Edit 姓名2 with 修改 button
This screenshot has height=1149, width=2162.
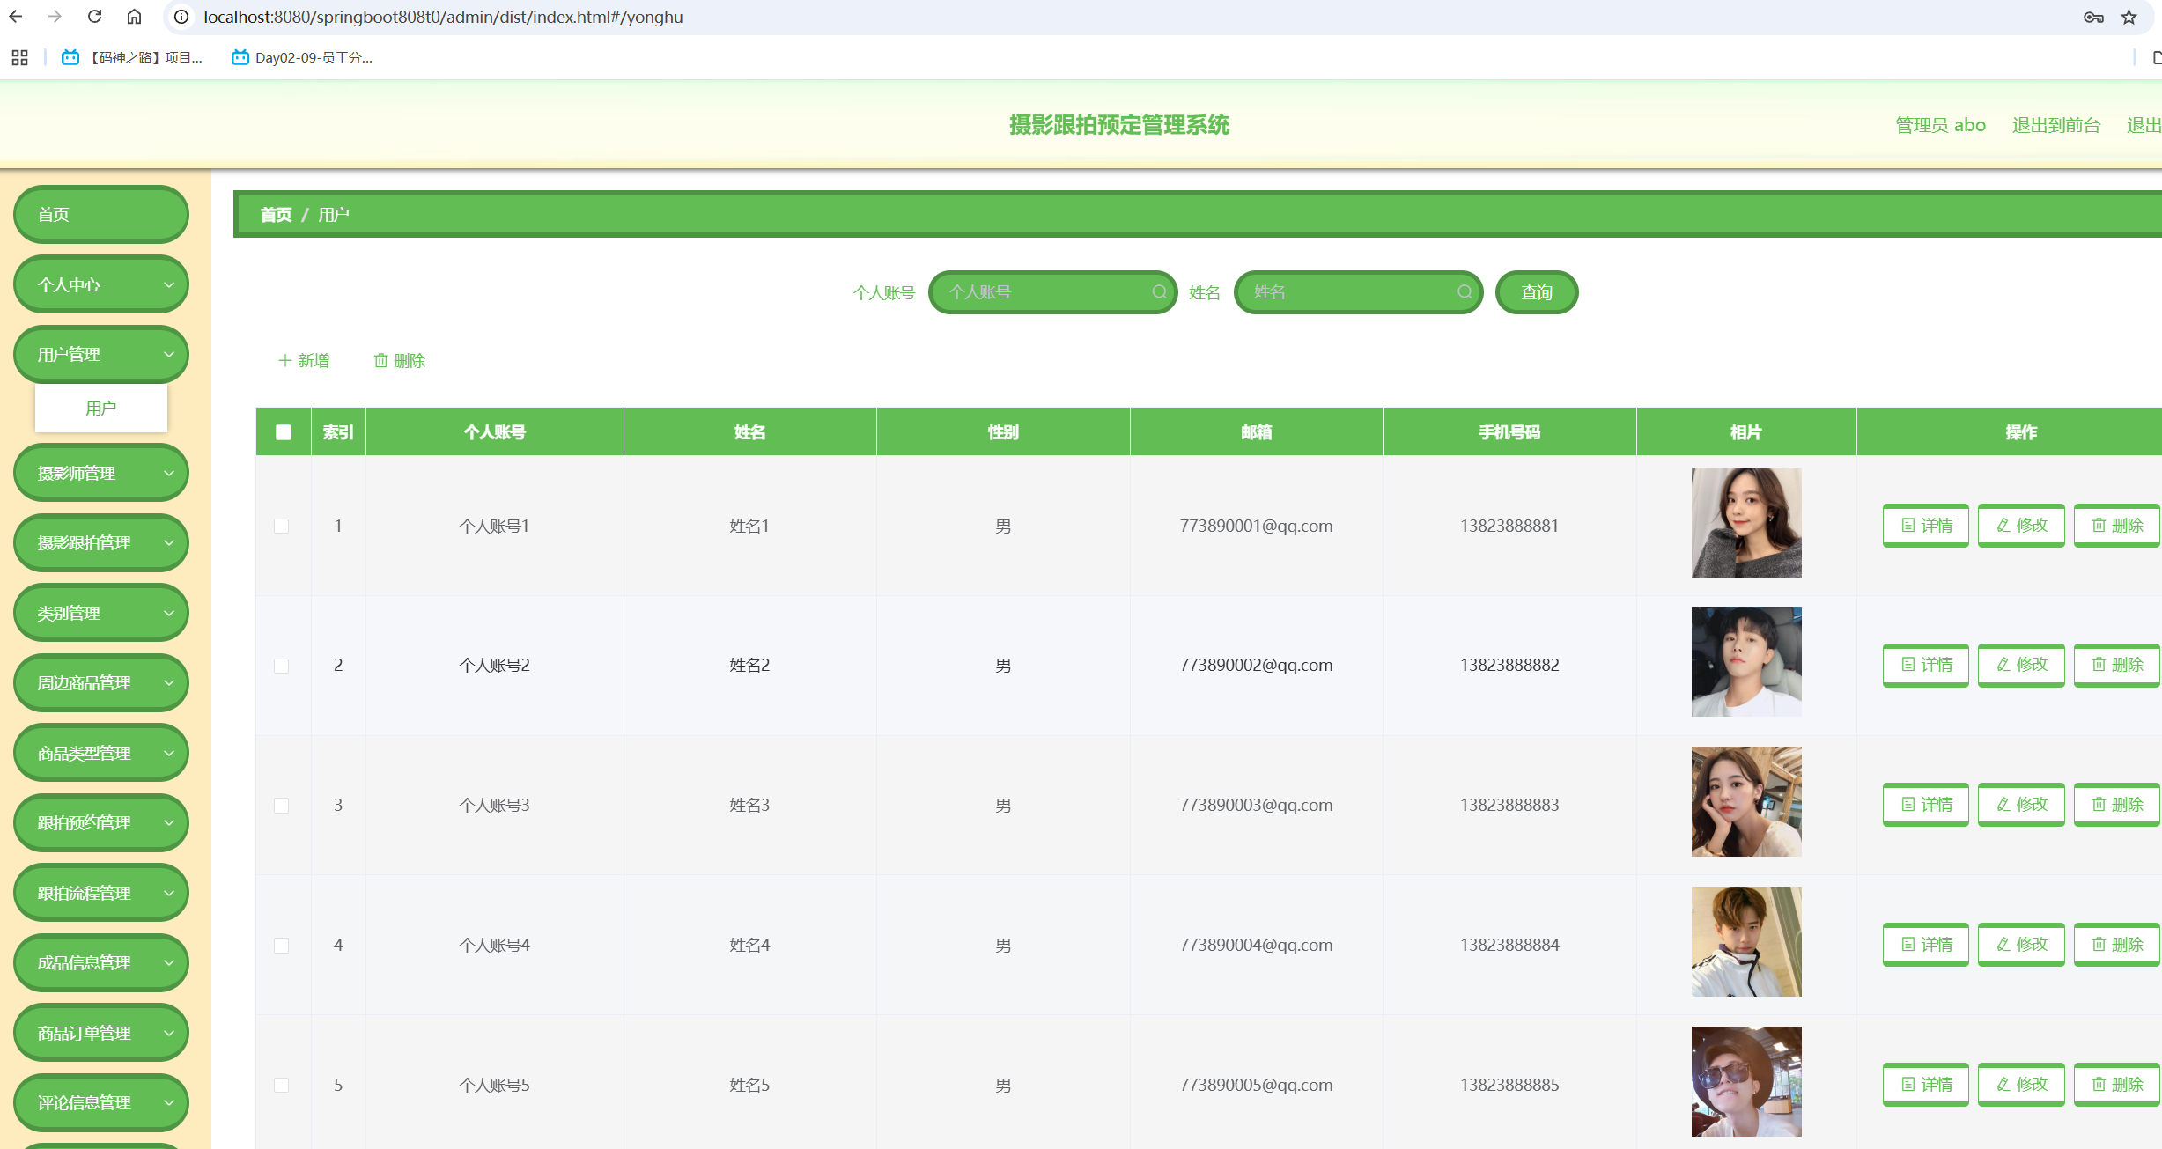[x=2021, y=665]
